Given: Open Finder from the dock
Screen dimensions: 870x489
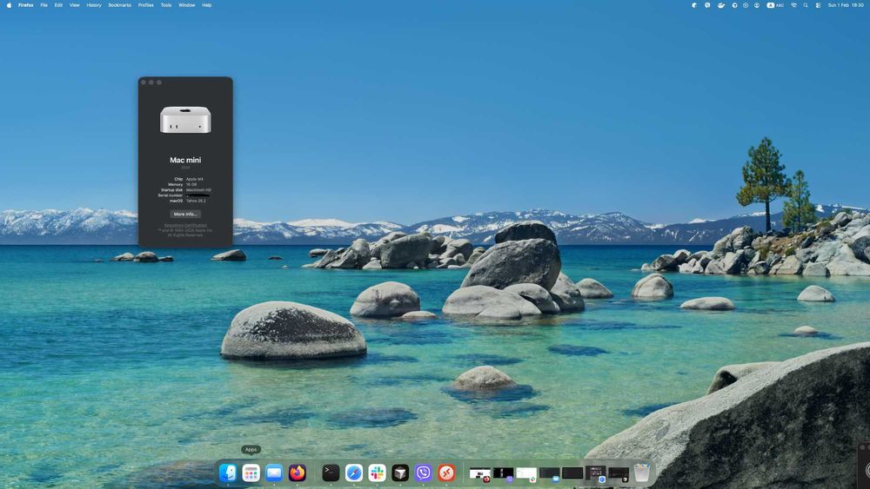Looking at the screenshot, I should pyautogui.click(x=228, y=472).
